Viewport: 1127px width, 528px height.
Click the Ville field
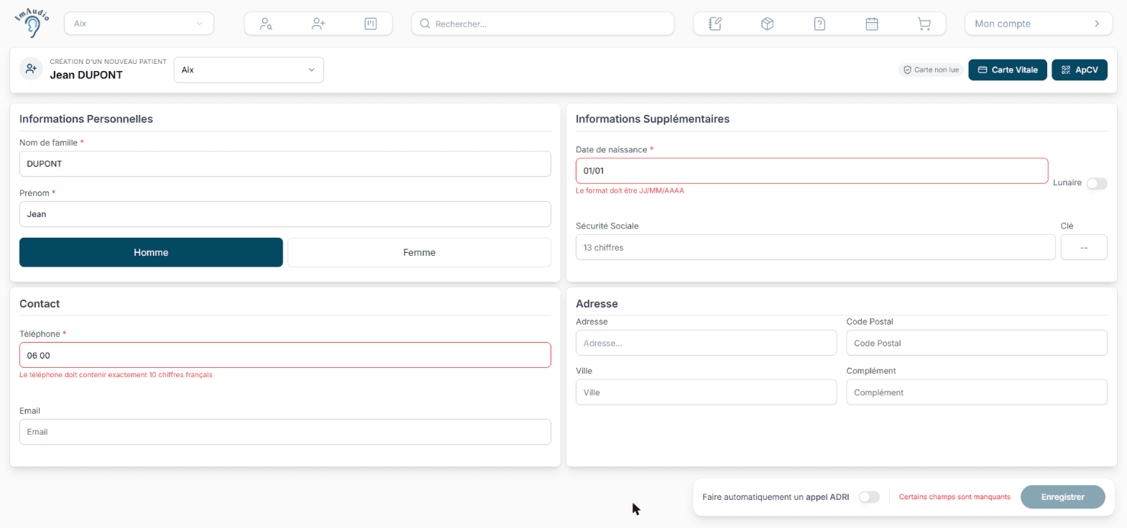click(707, 392)
